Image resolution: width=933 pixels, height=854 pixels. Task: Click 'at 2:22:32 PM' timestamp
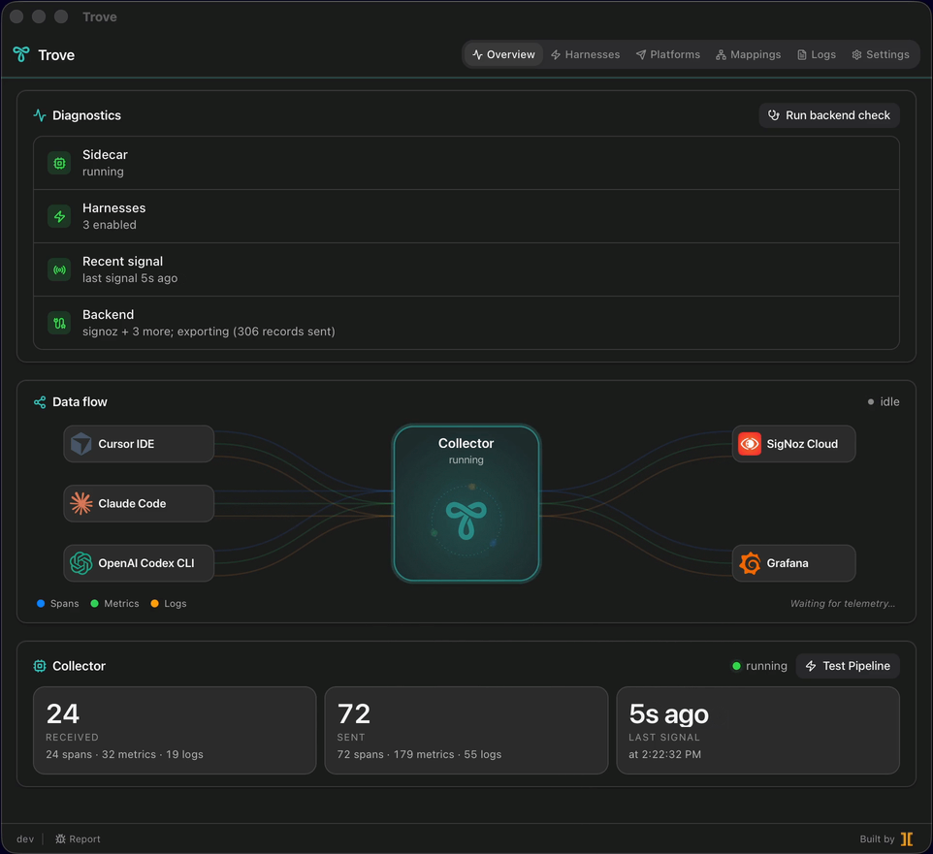(x=664, y=754)
